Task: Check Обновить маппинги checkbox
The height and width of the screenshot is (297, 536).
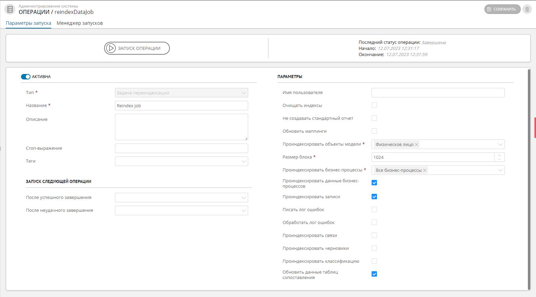Action: coord(374,131)
